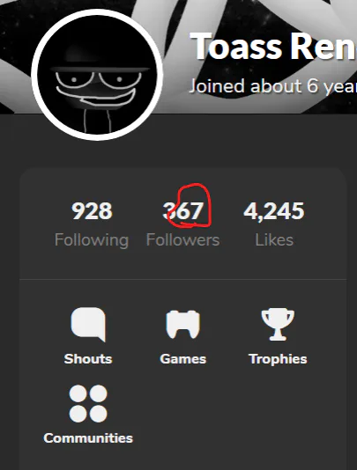Open the Following list label
This screenshot has height=470, width=357.
click(x=92, y=240)
